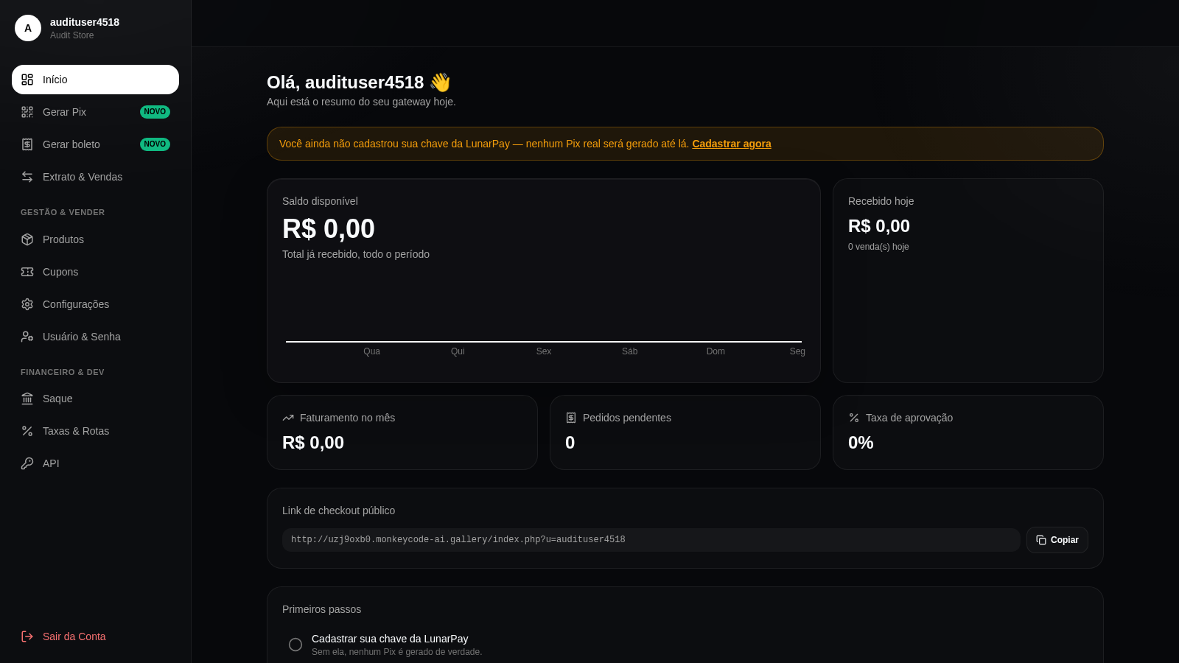
Task: Click the Produtos box icon
Action: coord(27,239)
